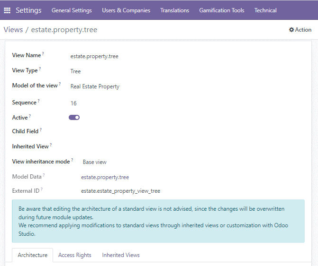Open General Settings in top bar
318x266 pixels.
(x=72, y=10)
